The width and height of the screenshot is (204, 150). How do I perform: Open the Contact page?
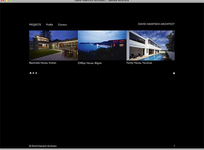click(x=62, y=25)
